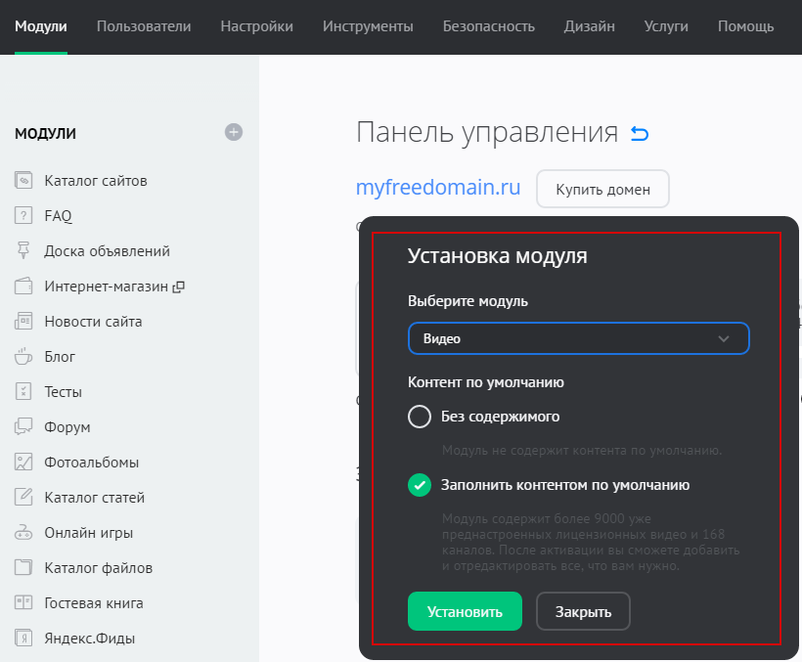Image resolution: width=802 pixels, height=662 pixels.
Task: Open the Настройки top menu
Action: point(256,26)
